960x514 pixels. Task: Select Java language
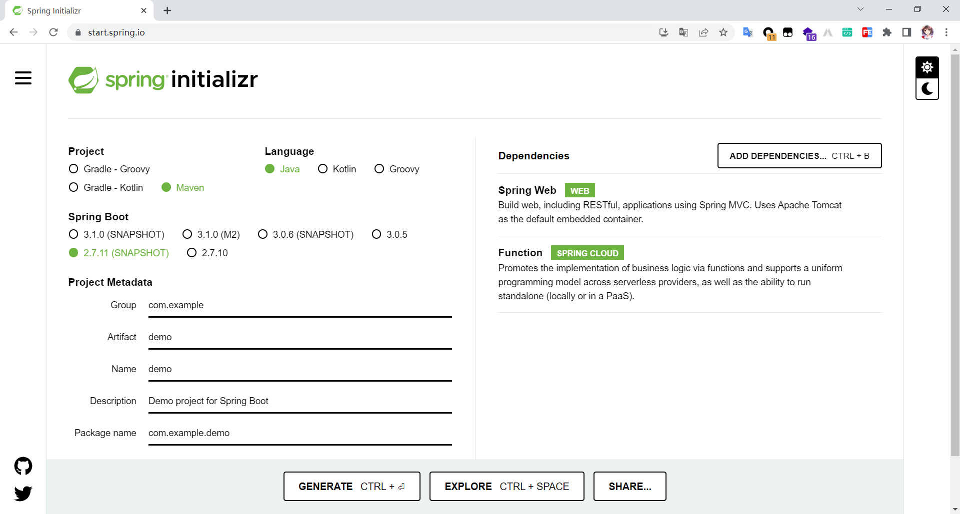pyautogui.click(x=282, y=169)
